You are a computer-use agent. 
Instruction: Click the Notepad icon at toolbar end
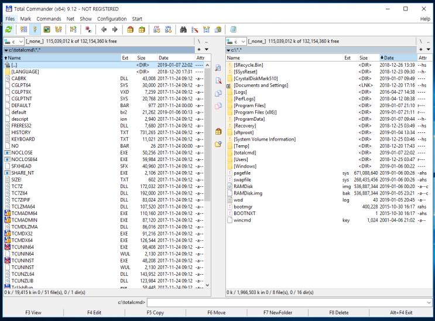pyautogui.click(x=233, y=29)
